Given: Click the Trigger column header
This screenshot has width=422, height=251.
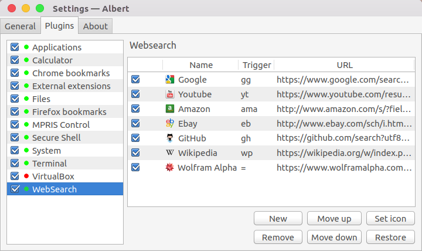Looking at the screenshot, I should coord(257,65).
